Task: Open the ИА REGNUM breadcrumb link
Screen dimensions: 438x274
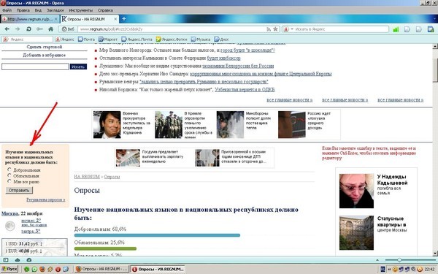Action: pyautogui.click(x=87, y=177)
